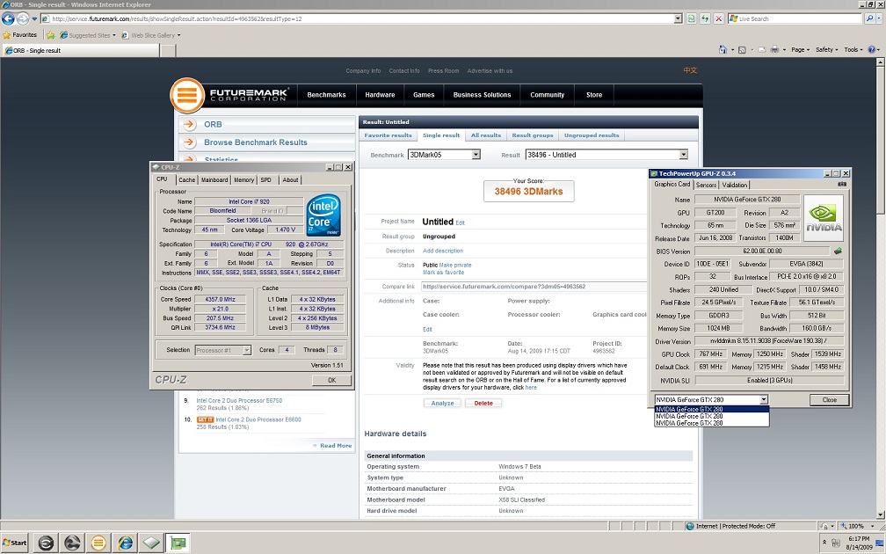Open the address bar history dropdown

678,18
